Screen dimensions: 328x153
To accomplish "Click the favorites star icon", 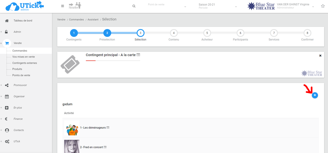I will 323,6.
